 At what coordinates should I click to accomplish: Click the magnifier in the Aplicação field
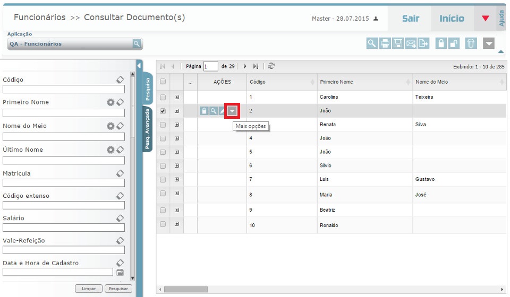[x=137, y=43]
